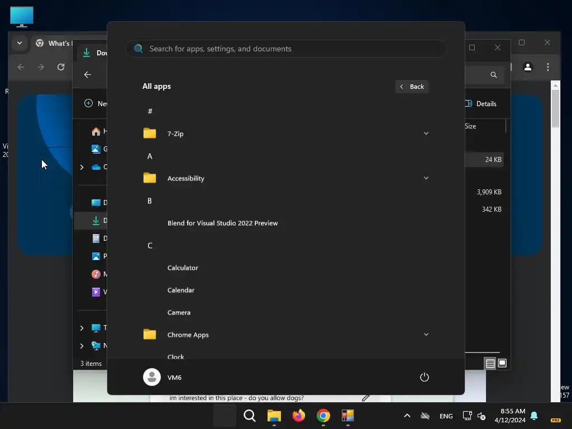Viewport: 572px width, 429px height.
Task: Open Firefox from the taskbar
Action: tap(299, 416)
